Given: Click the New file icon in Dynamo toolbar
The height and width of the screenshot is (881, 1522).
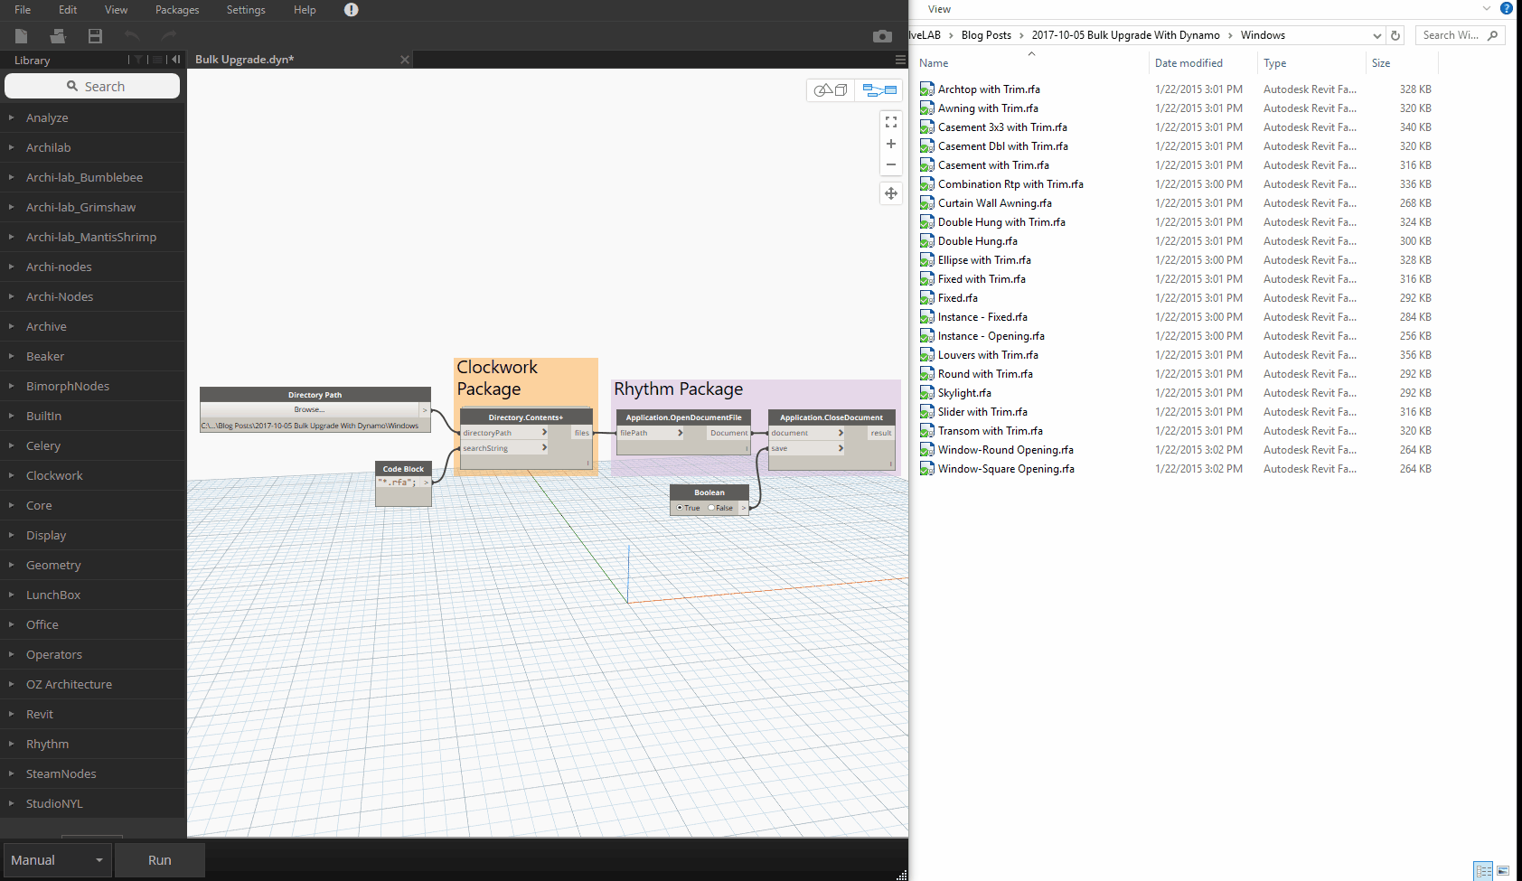Looking at the screenshot, I should [22, 36].
